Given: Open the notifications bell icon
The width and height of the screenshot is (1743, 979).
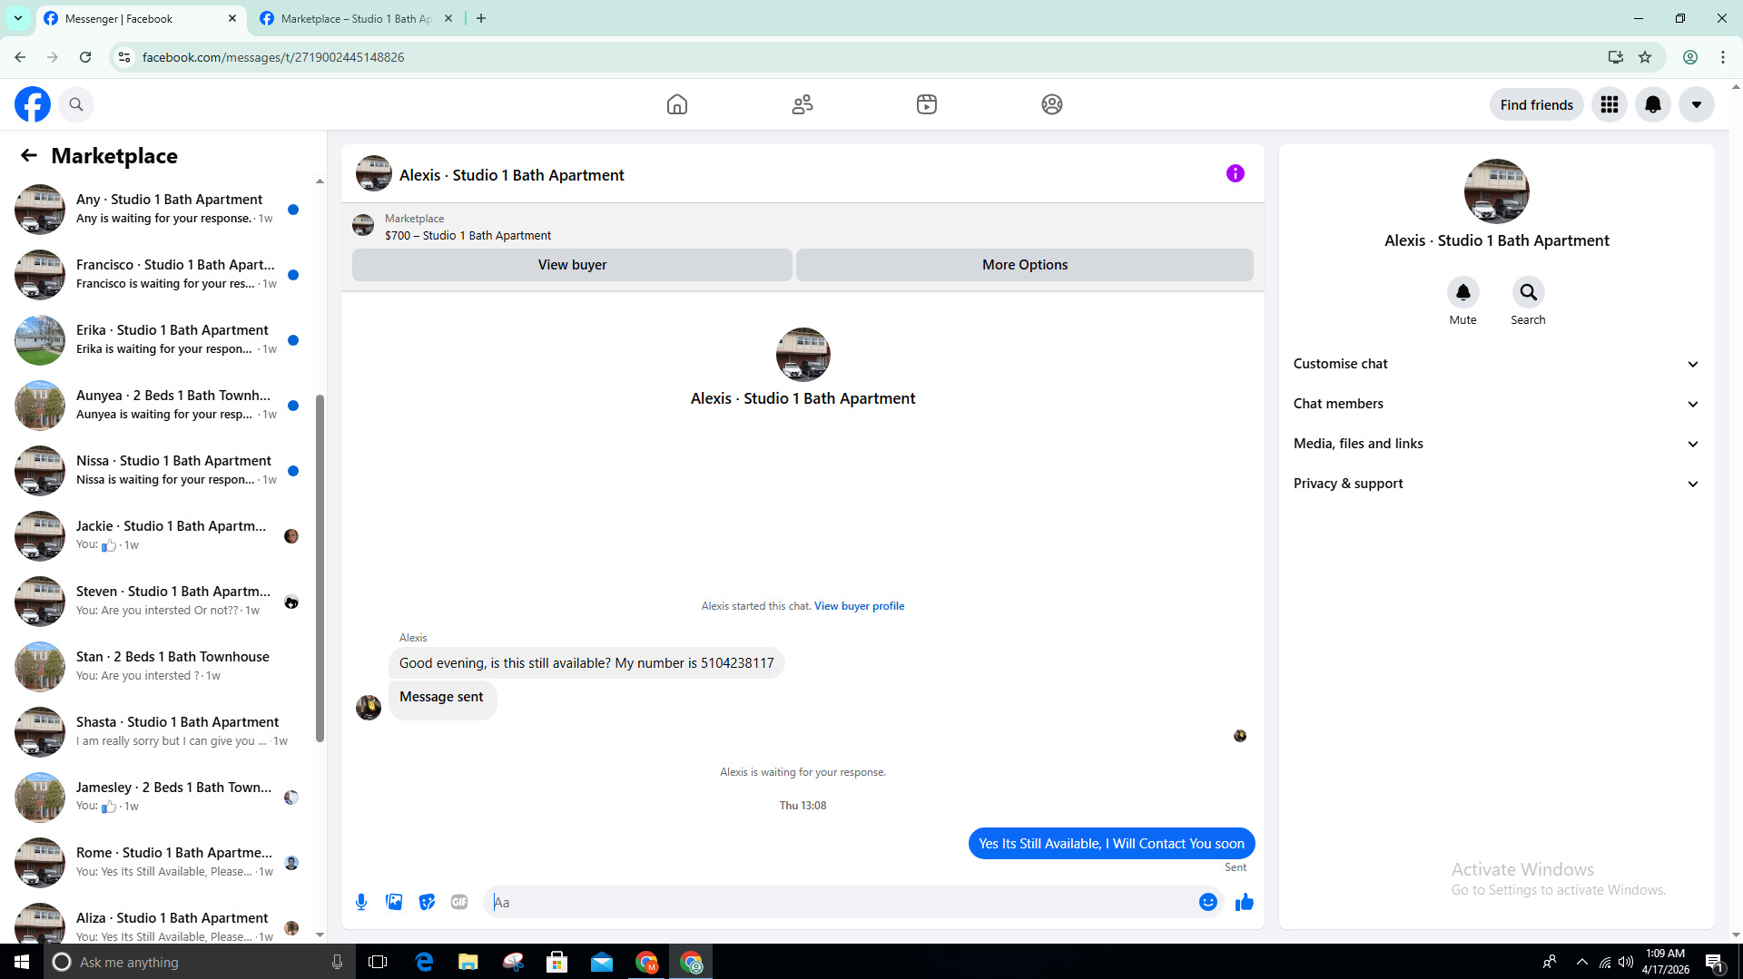Looking at the screenshot, I should click(x=1653, y=104).
